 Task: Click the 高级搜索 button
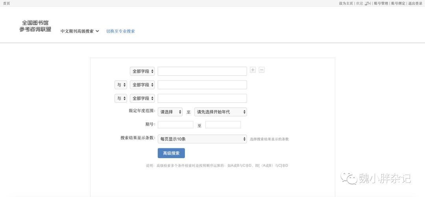pos(171,153)
